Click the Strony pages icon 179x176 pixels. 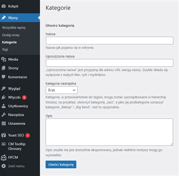tap(4, 68)
